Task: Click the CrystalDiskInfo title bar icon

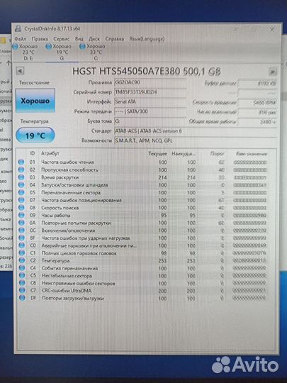Action: tap(18, 28)
